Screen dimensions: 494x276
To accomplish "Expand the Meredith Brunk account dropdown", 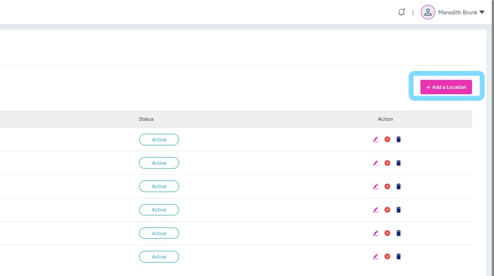I will tap(482, 13).
